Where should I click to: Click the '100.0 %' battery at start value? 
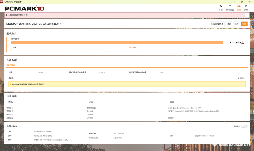pyautogui.click(x=102, y=72)
